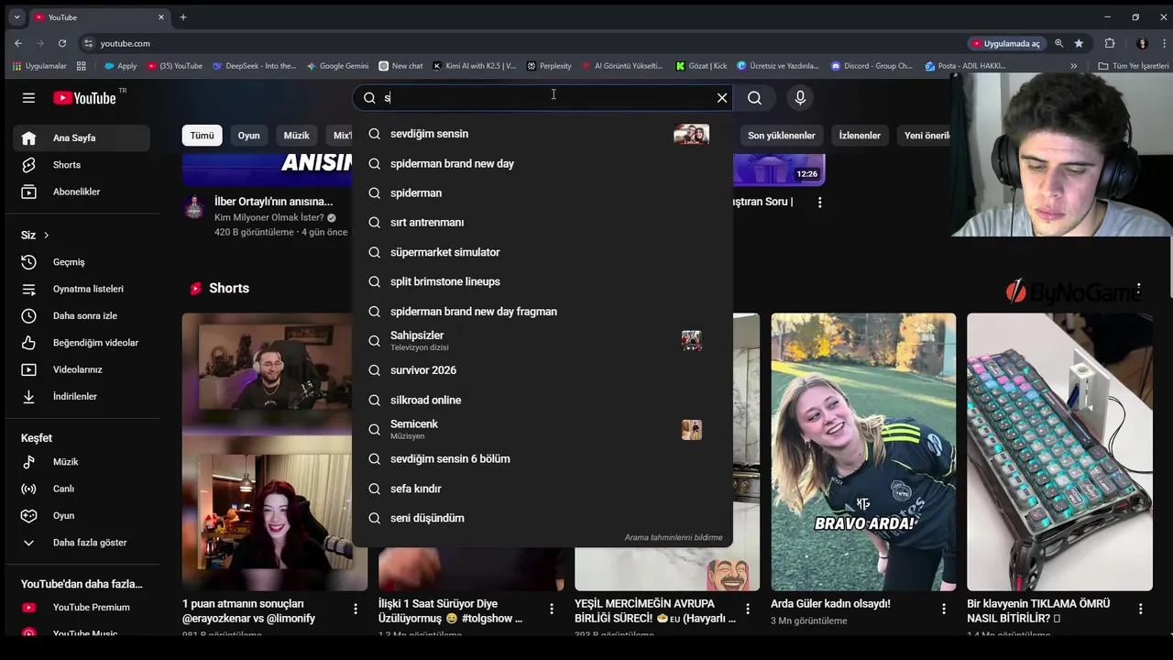
Task: Choose suggestion survivor 2026
Action: [543, 370]
